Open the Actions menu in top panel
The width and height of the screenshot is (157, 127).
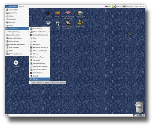tap(22, 7)
